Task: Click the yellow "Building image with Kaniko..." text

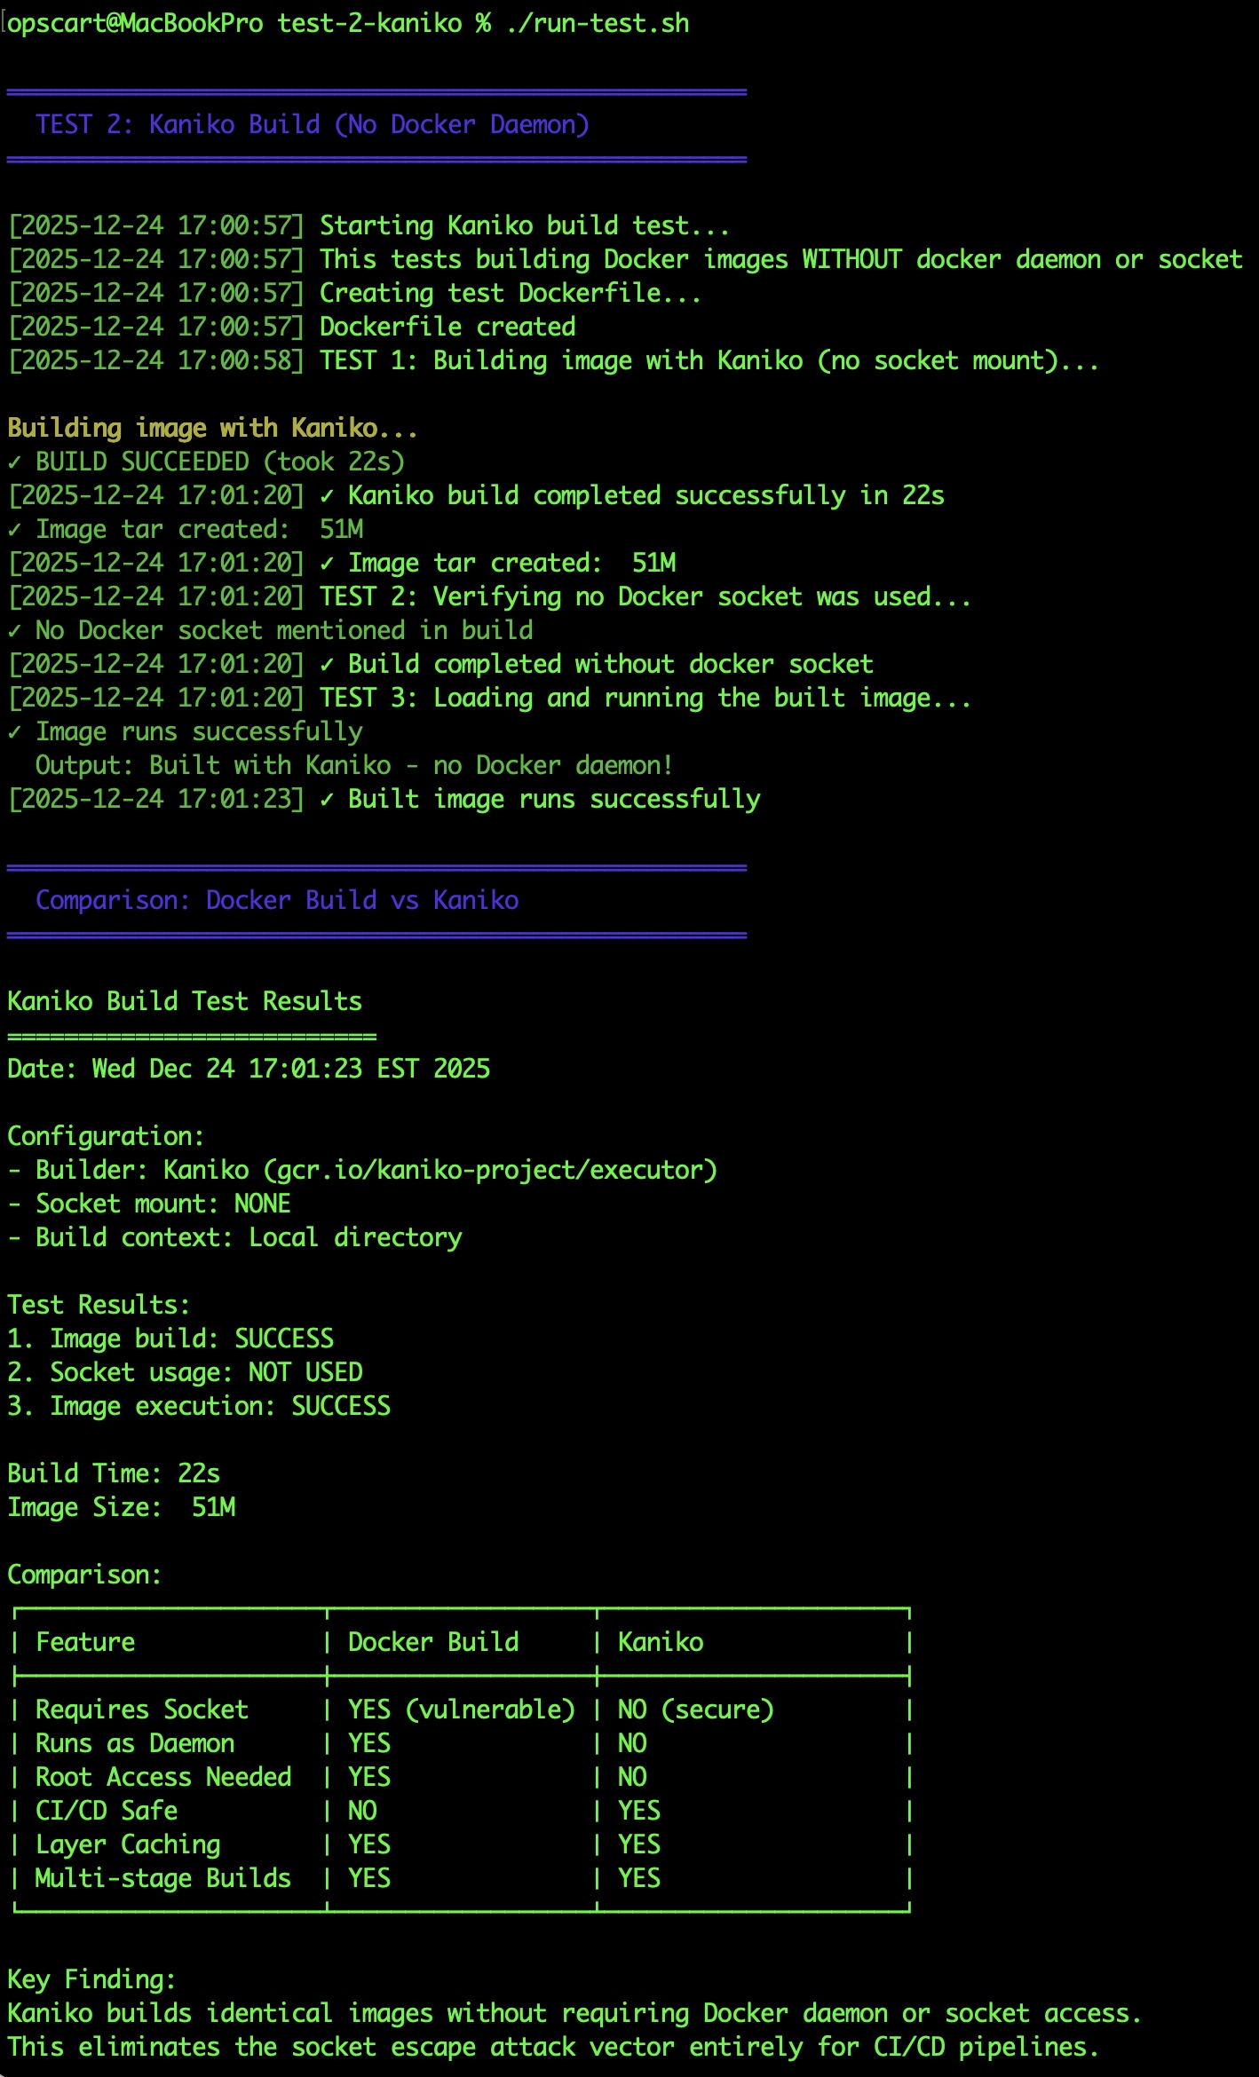Action: (212, 428)
